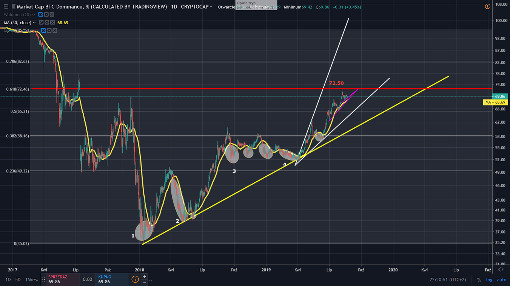Open the CRYPTOCAP exchange dropdown arrow

(x=211, y=6)
